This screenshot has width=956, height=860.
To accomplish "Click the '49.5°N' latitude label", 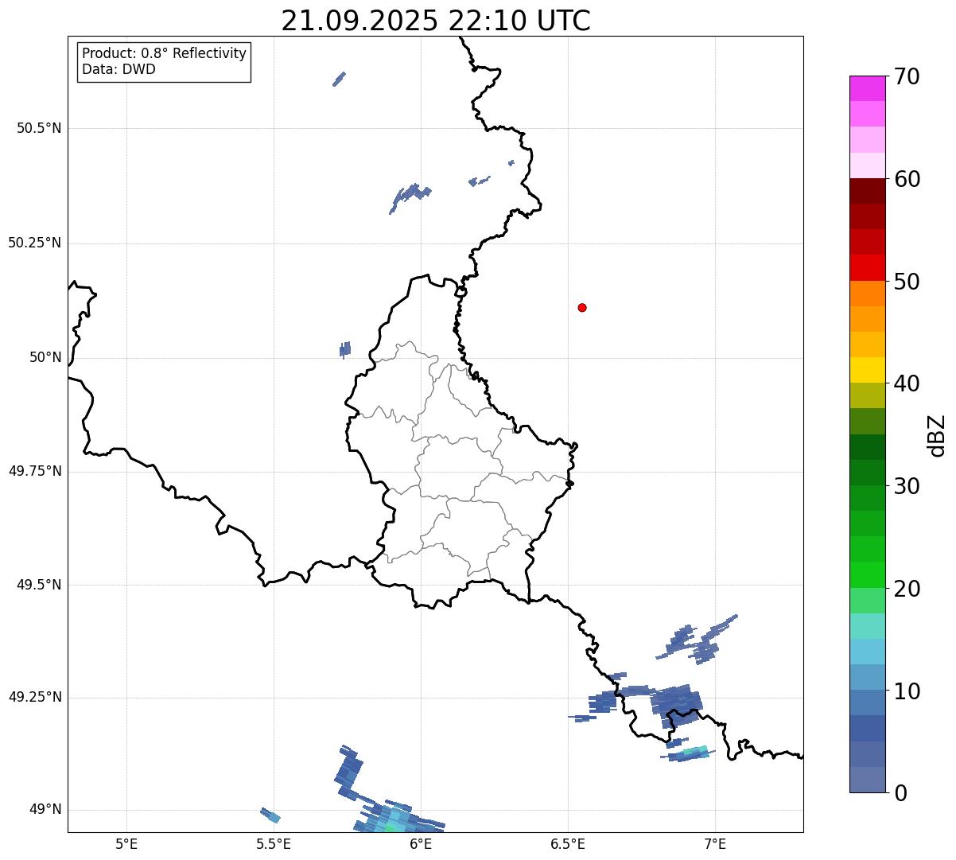I will 39,585.
